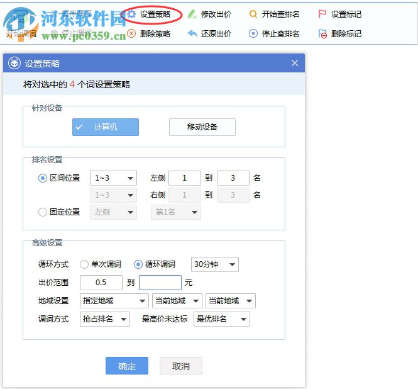418x389 pixels.
Task: Click the 设置标记 flag icon
Action: [322, 14]
